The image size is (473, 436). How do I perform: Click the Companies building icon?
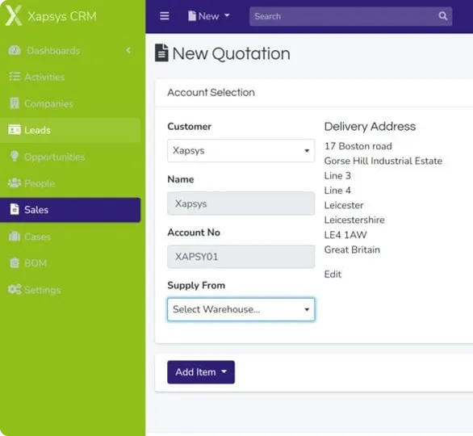pyautogui.click(x=15, y=103)
